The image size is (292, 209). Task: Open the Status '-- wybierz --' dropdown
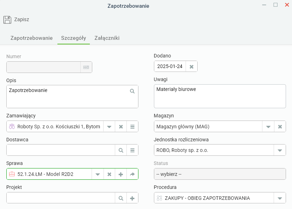pos(220,174)
